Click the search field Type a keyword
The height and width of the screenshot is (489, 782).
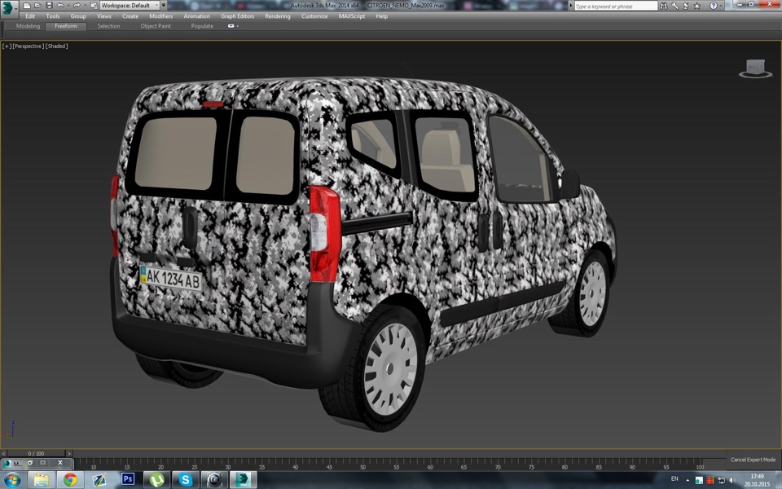coord(616,6)
